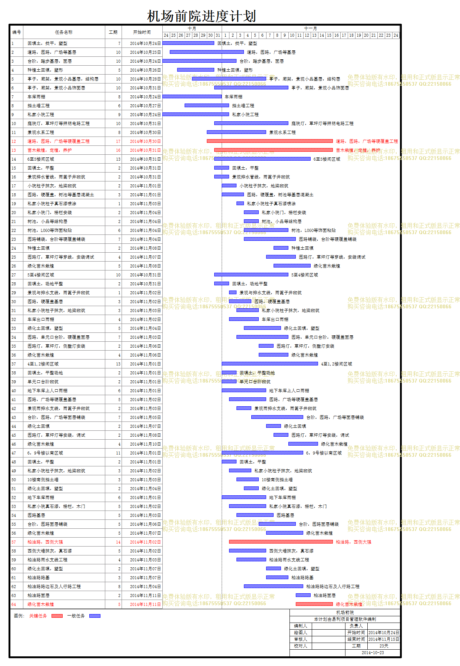Select day 31 in the October timeline

pos(218,35)
